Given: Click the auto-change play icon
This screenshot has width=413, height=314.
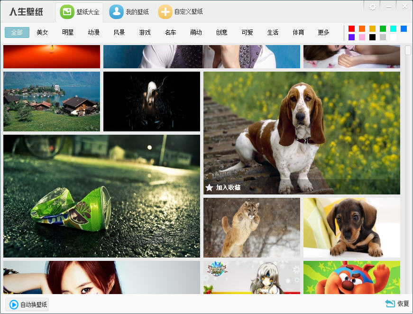Looking at the screenshot, I should tap(14, 305).
